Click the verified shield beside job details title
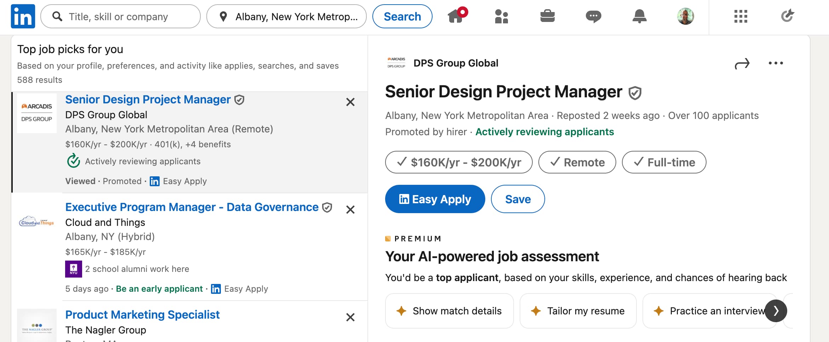Image resolution: width=829 pixels, height=342 pixels. pos(635,93)
